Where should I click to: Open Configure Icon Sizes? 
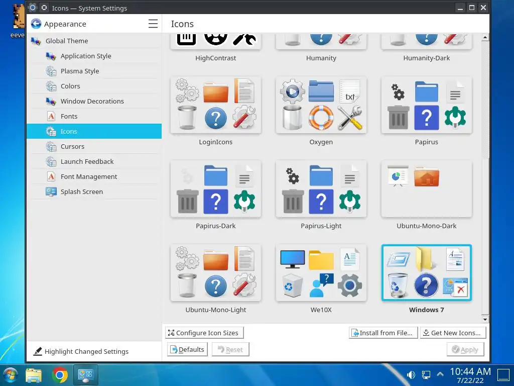pos(204,333)
